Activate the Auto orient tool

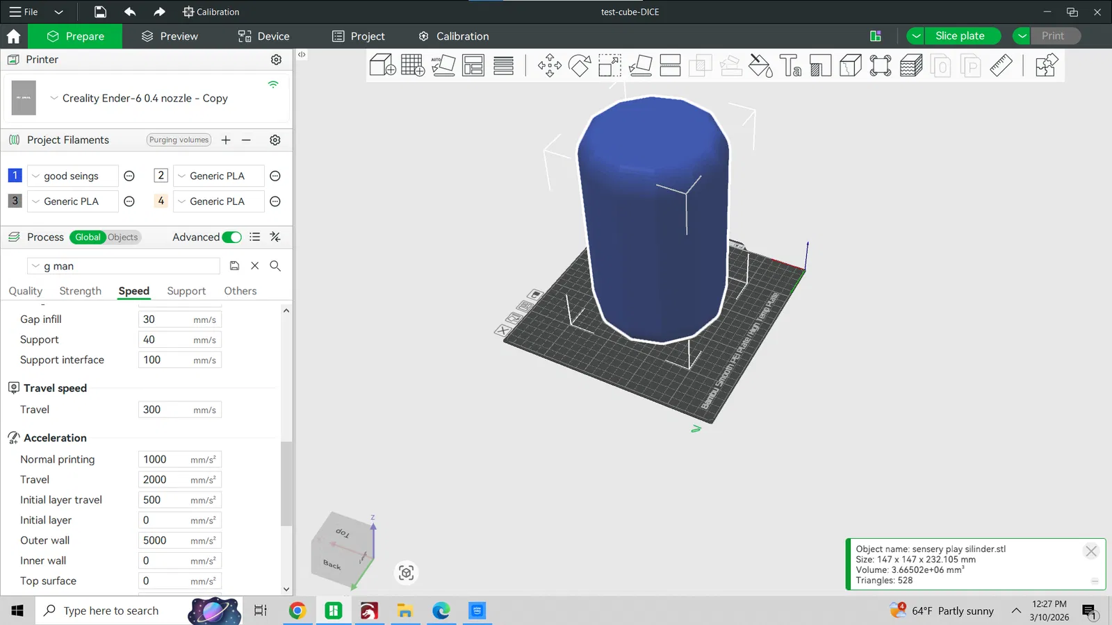443,65
